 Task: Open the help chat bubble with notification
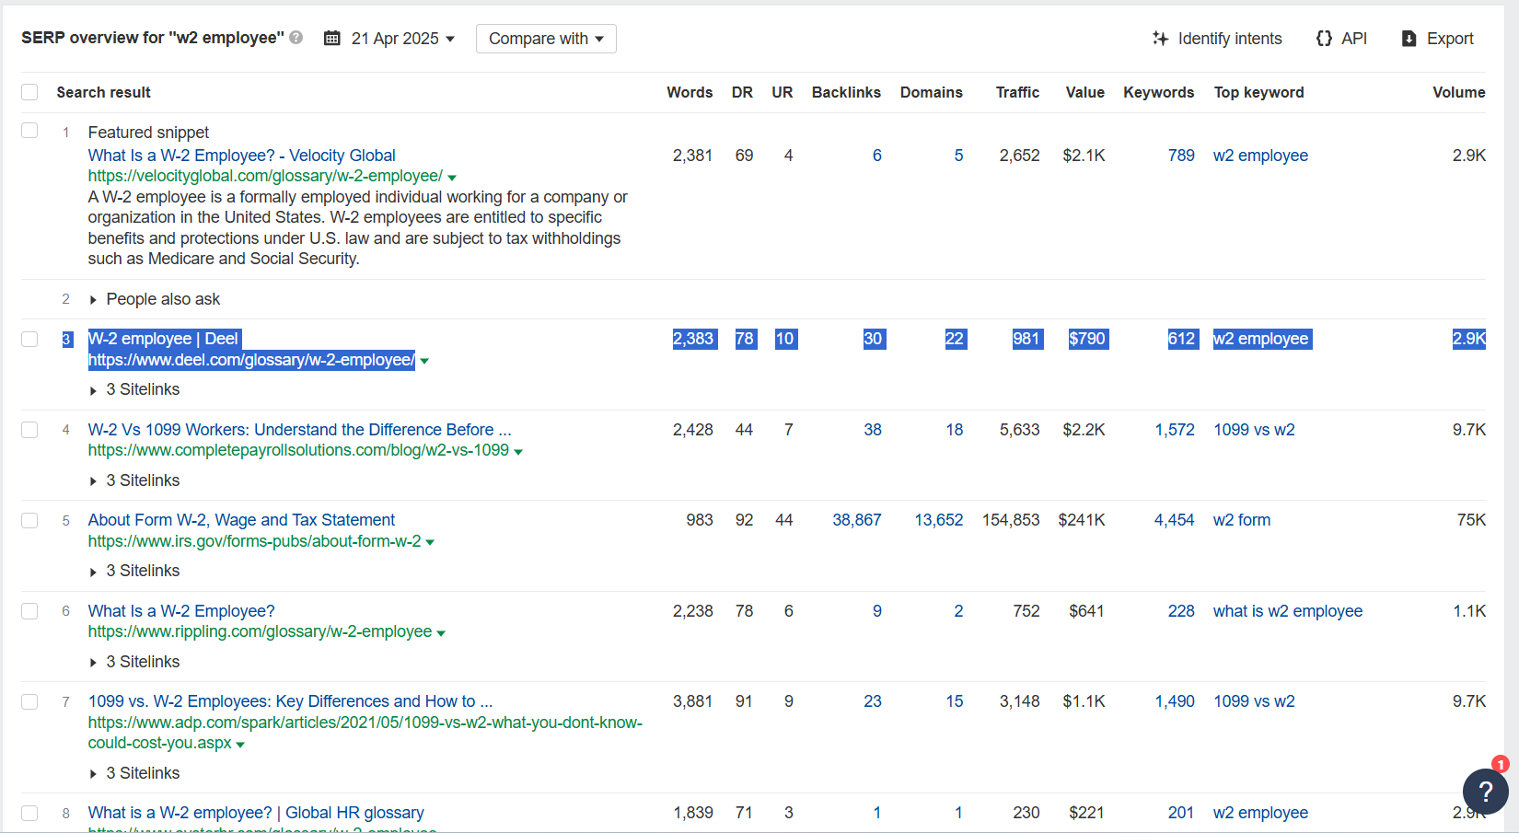click(x=1485, y=791)
